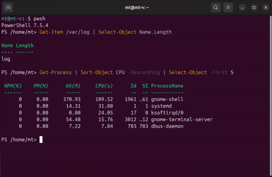Click the CPU value 7.84
272x177 pixels.
click(x=107, y=126)
